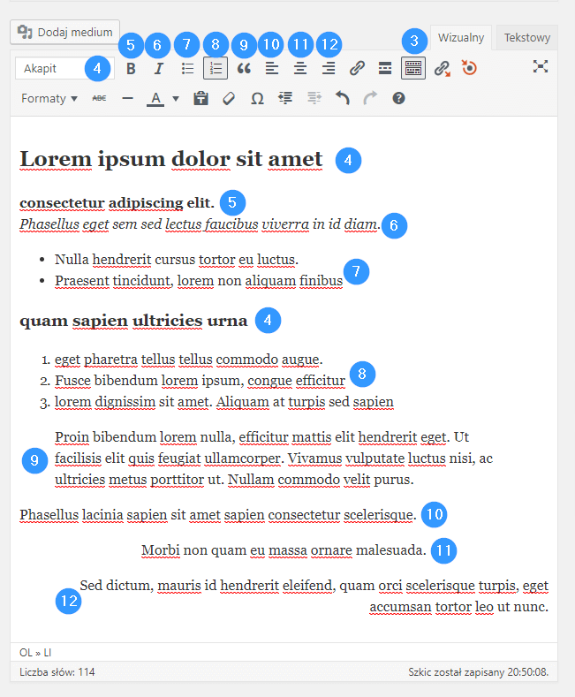Image resolution: width=575 pixels, height=697 pixels.
Task: Click the word count Liczba słów: 114
Action: (x=57, y=671)
